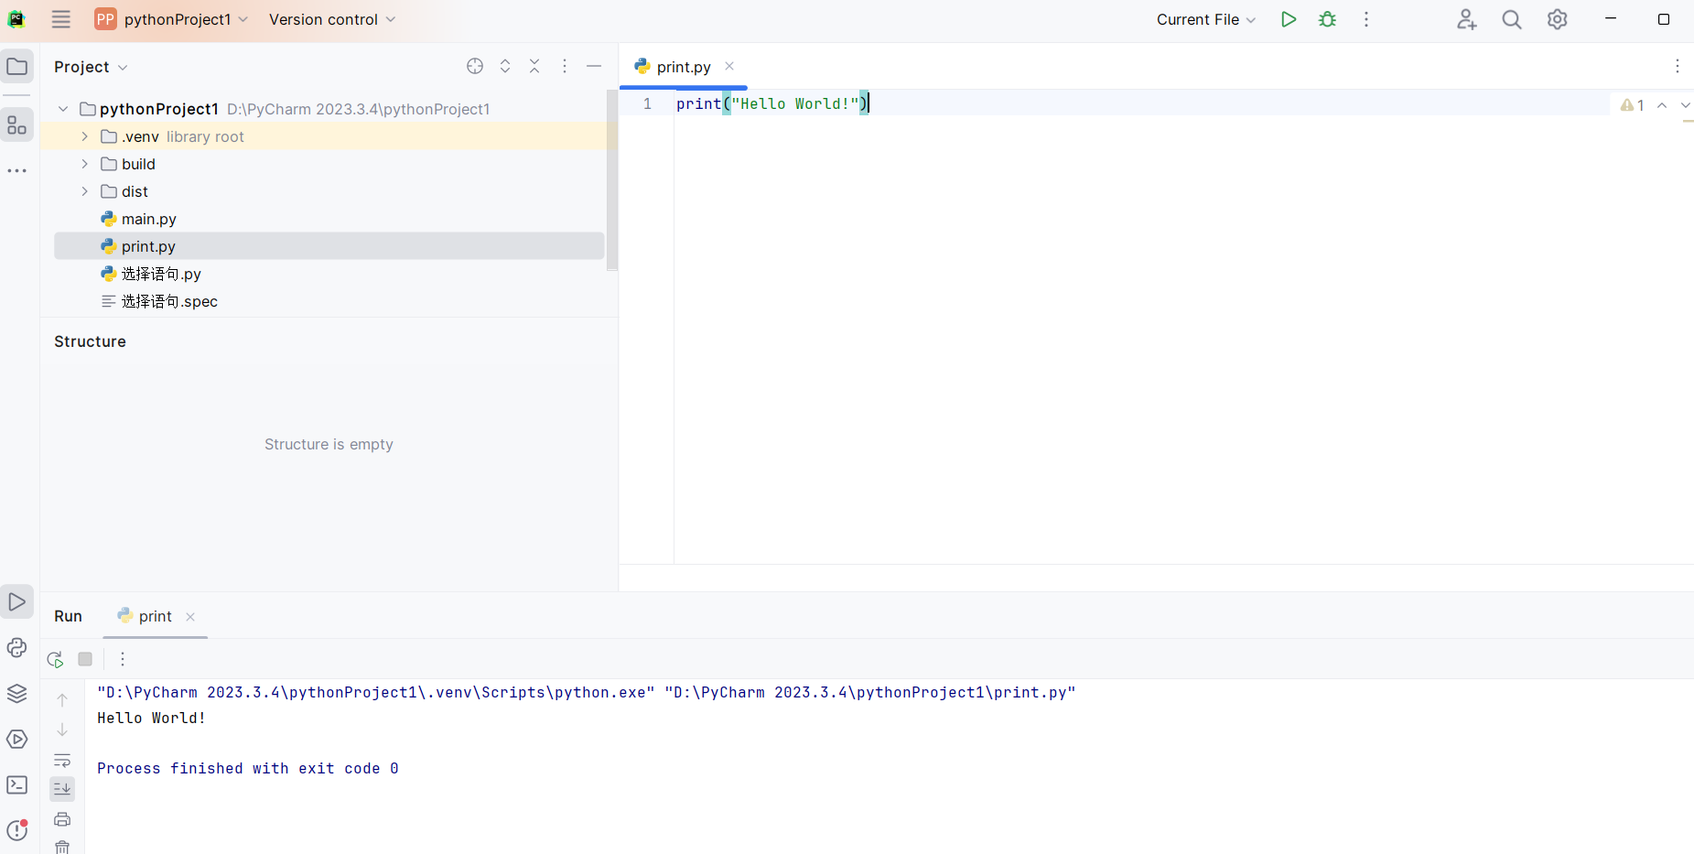
Task: Switch to the print.py editor tab
Action: tap(683, 67)
